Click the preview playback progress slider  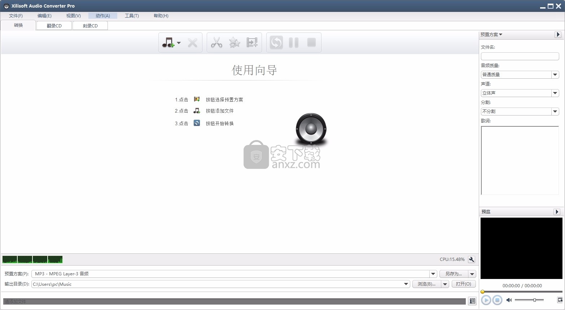coord(521,292)
